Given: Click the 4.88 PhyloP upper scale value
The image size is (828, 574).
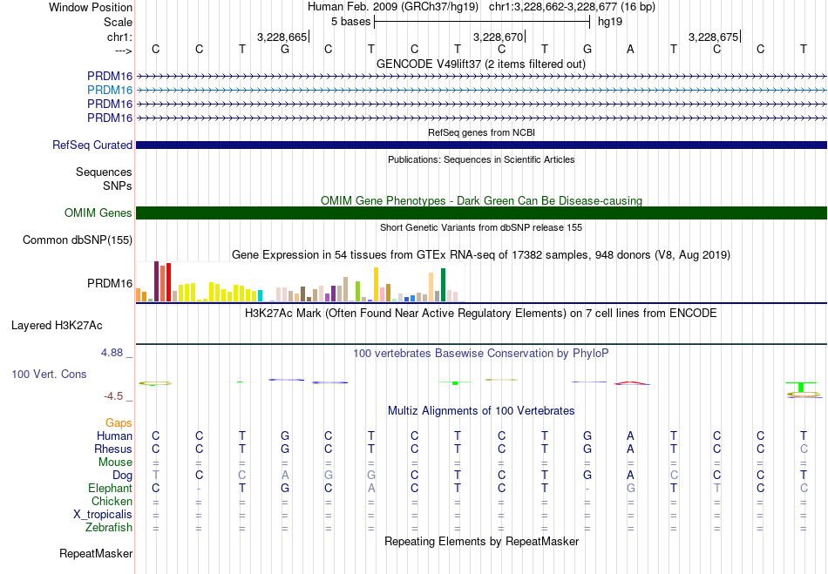Looking at the screenshot, I should (112, 353).
